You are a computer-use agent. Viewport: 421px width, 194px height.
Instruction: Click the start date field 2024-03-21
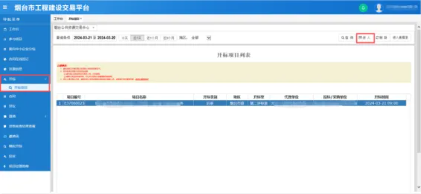(x=83, y=38)
